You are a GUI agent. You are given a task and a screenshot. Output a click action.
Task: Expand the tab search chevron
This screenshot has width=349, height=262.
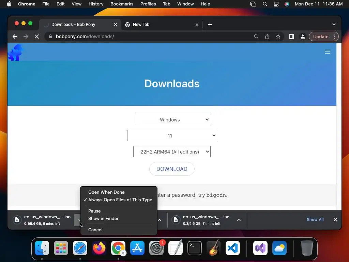click(x=334, y=25)
